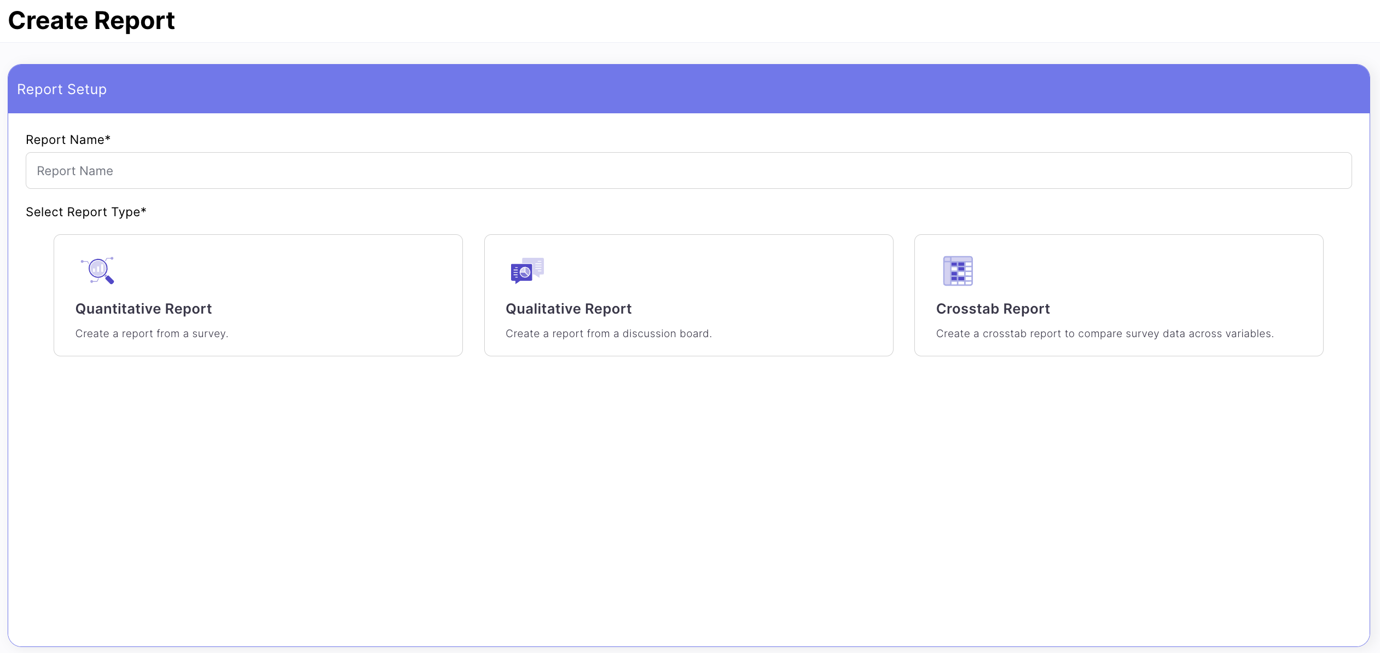Image resolution: width=1380 pixels, height=653 pixels.
Task: Click the chart magnifying glass illustration
Action: (x=98, y=270)
